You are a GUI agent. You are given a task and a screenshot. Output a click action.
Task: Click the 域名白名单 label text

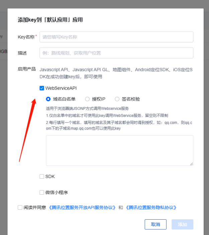pos(64,99)
